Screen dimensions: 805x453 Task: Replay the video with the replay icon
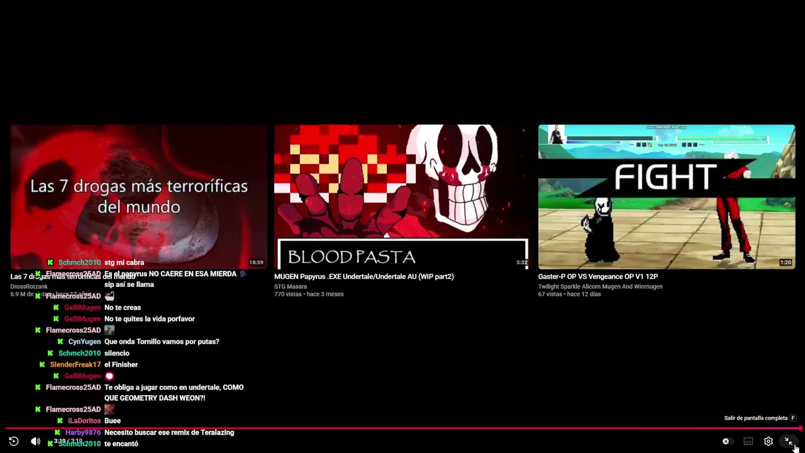tap(14, 442)
